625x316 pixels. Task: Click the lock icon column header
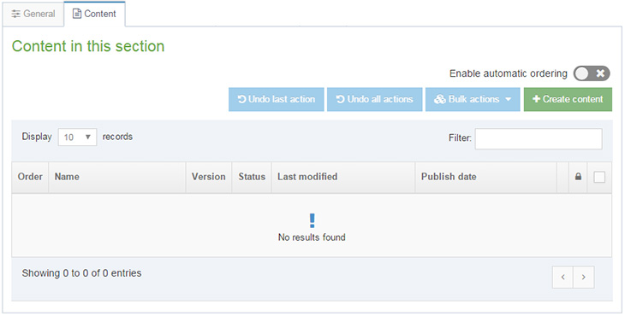click(x=578, y=177)
